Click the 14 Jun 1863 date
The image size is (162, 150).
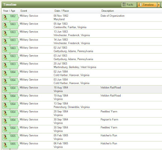[x=61, y=40]
